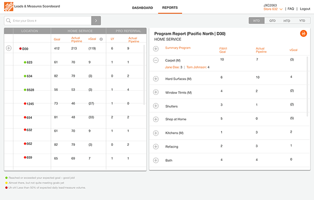The image size is (314, 200).
Task: Collapse the Carpet (M) row
Action: (x=156, y=60)
